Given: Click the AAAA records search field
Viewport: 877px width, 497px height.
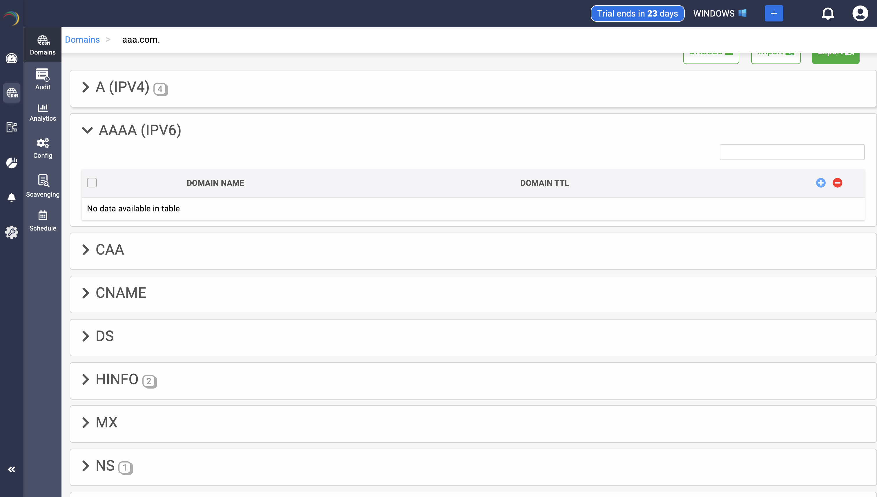Looking at the screenshot, I should (792, 152).
